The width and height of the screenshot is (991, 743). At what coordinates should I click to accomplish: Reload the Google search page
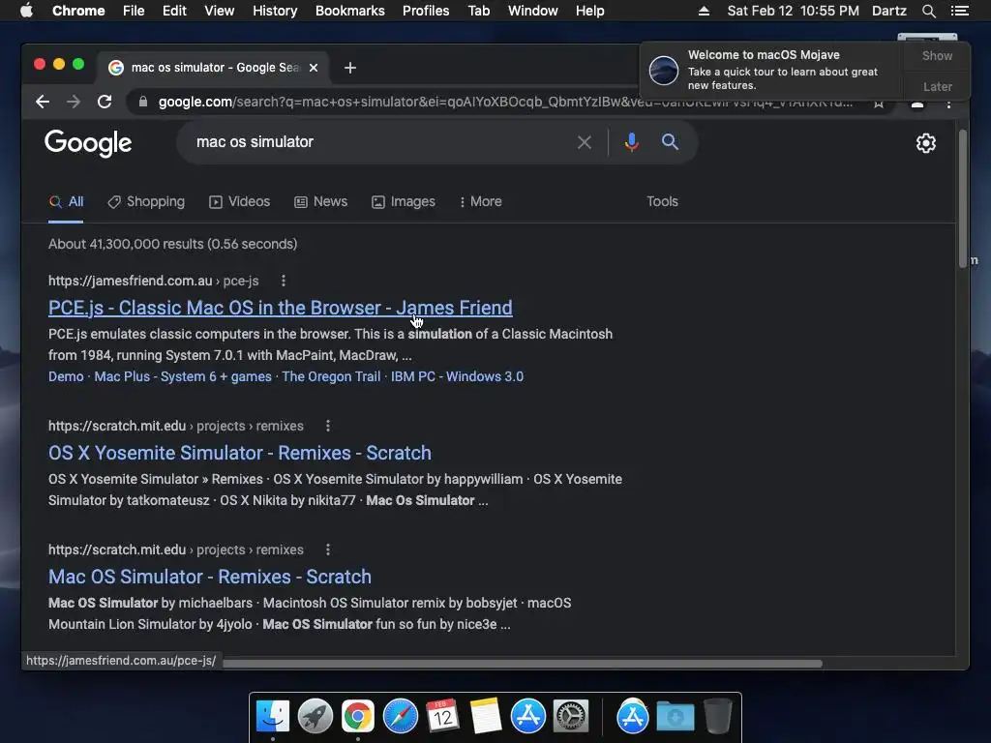[105, 102]
